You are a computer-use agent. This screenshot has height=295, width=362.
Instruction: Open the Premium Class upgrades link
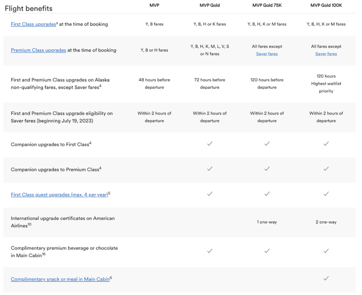[38, 50]
